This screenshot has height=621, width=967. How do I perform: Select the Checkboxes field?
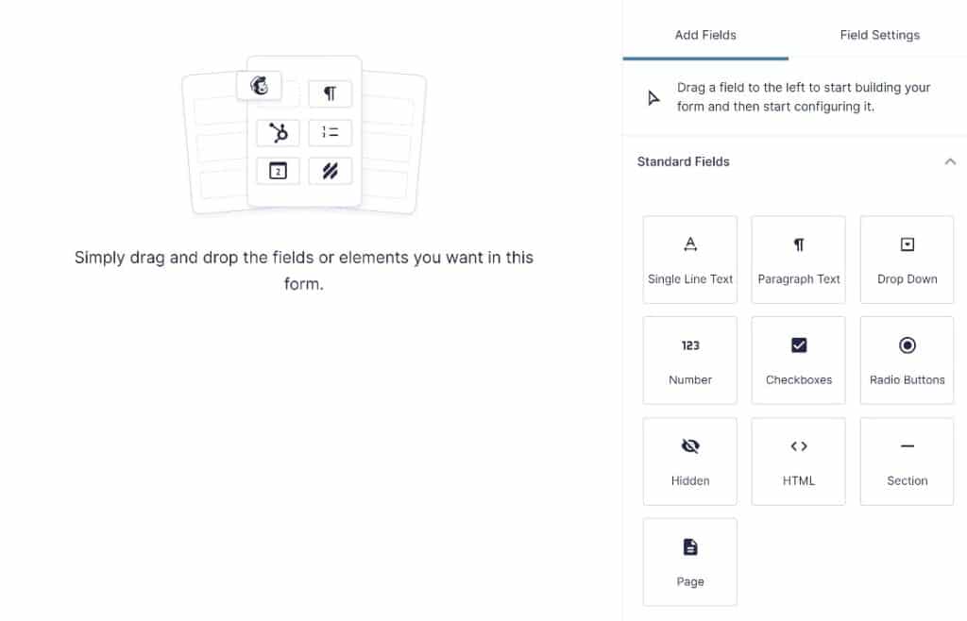[798, 360]
